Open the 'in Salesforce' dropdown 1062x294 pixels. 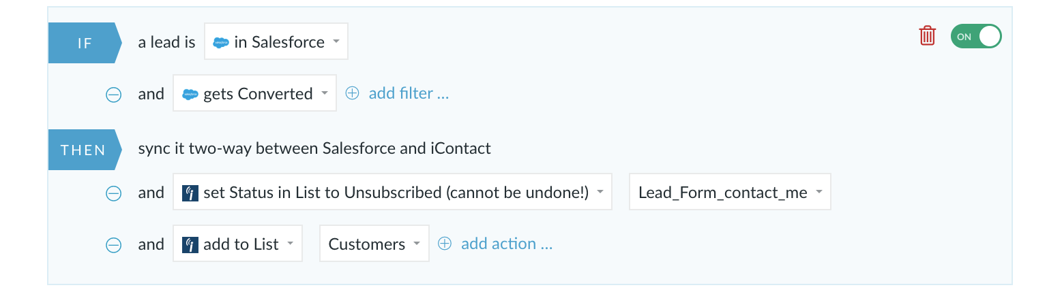[x=276, y=42]
